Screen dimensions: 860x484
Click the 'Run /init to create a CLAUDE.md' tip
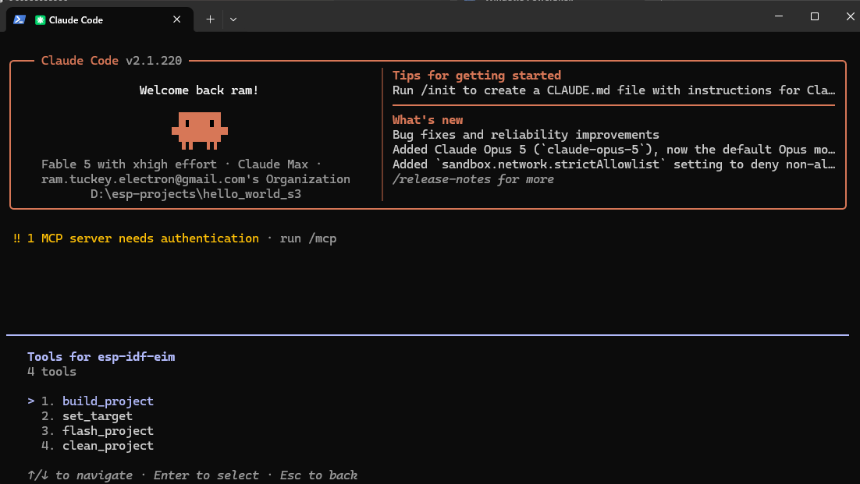coord(613,90)
